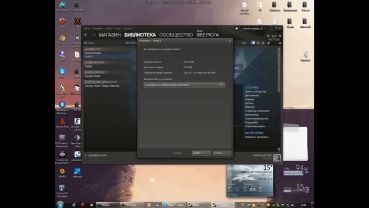
Task: Open the Steam inbox notification icon
Action: coord(236,28)
